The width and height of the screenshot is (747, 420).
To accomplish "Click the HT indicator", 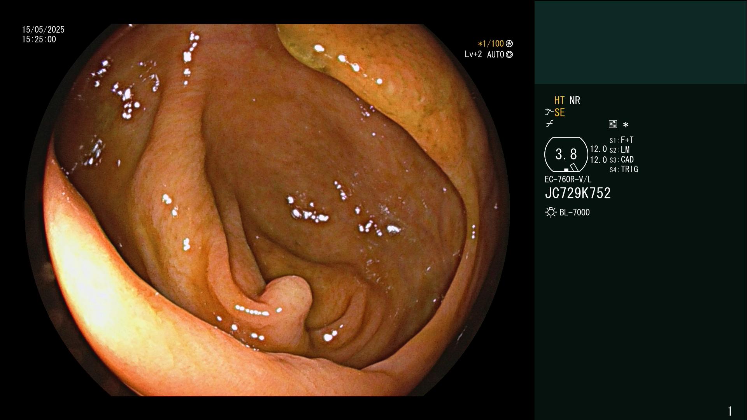I will (559, 100).
